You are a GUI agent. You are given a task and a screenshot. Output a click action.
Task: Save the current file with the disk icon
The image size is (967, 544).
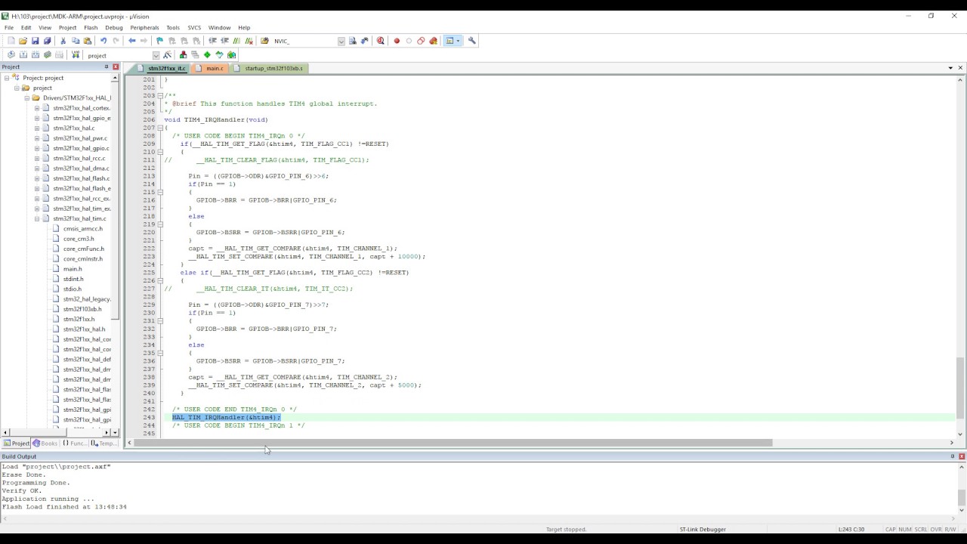[x=35, y=41]
